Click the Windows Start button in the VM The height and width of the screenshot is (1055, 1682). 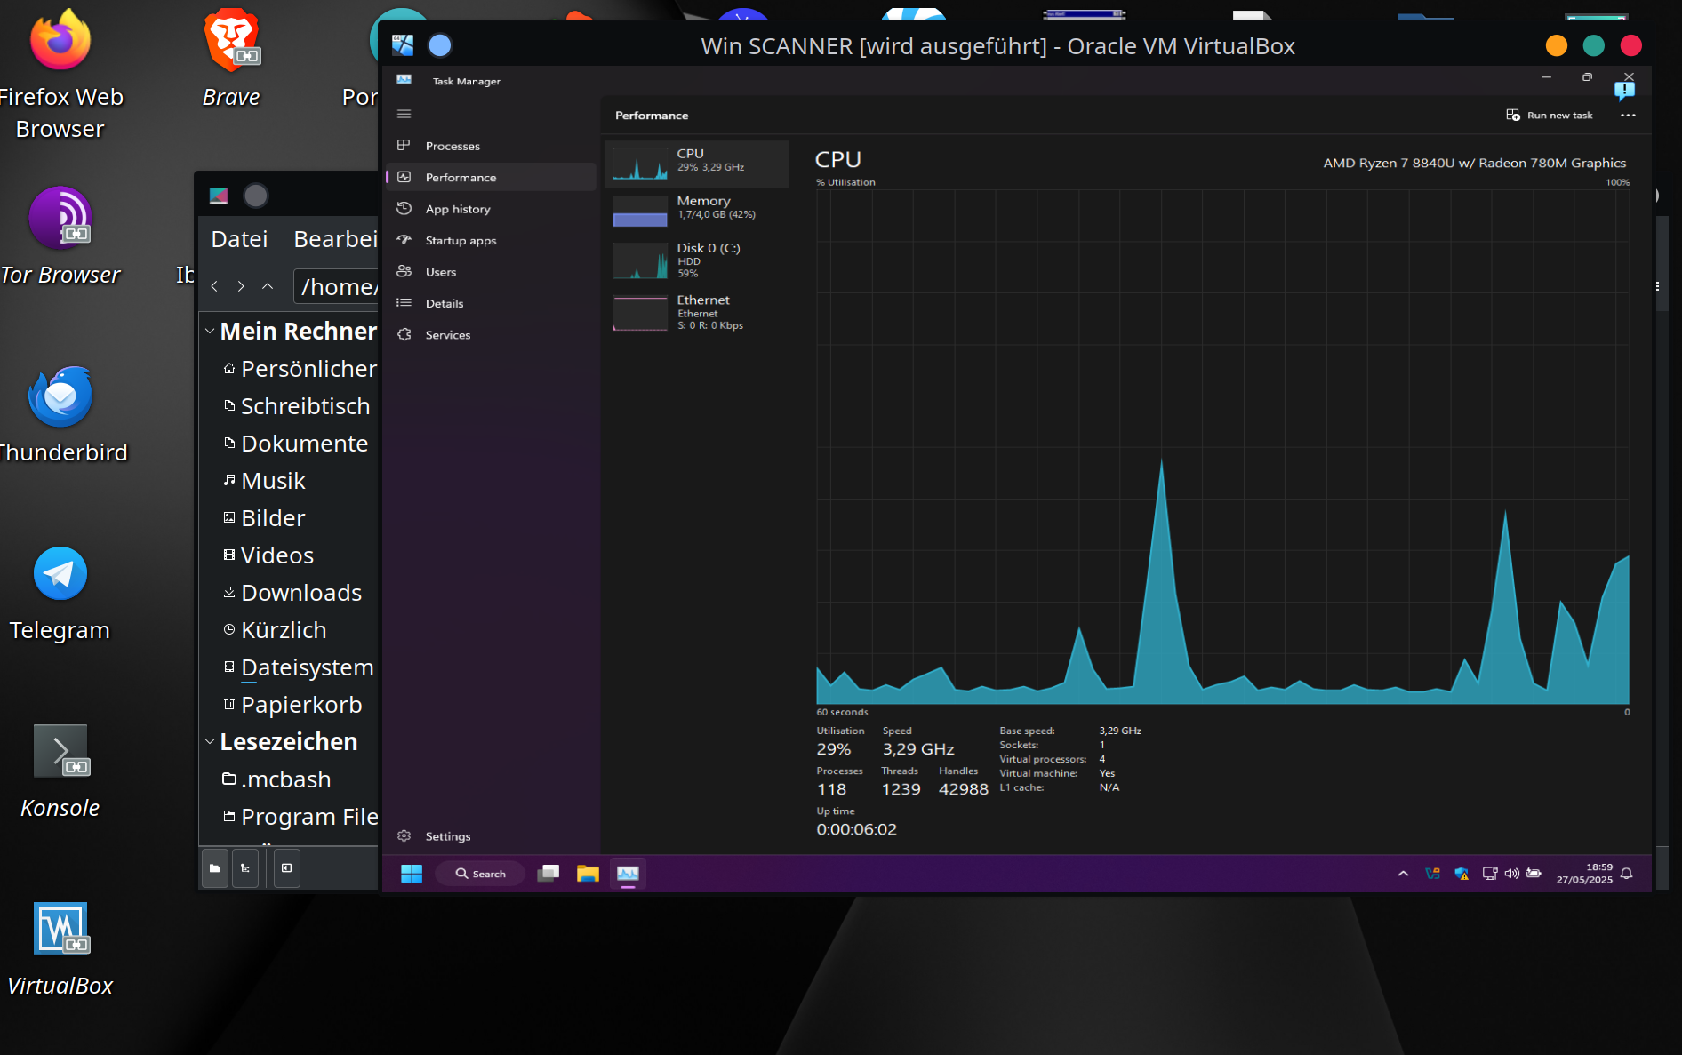coord(412,874)
